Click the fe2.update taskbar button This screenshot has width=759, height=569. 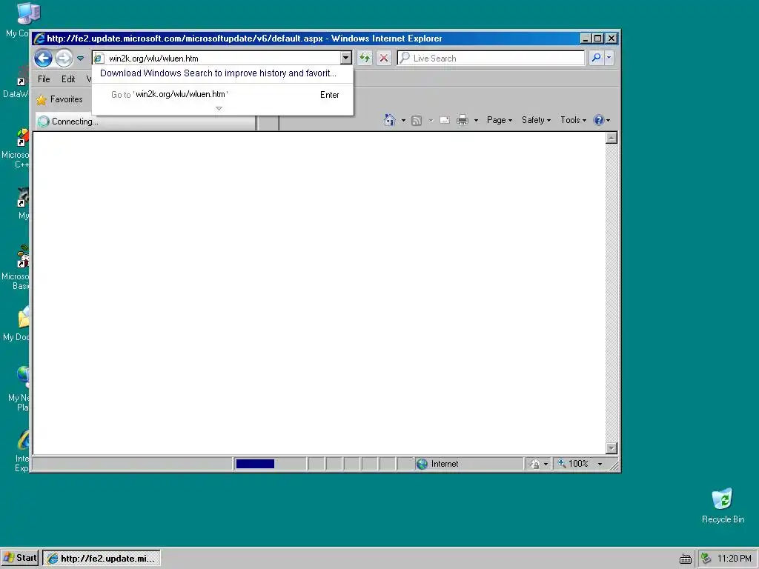102,559
